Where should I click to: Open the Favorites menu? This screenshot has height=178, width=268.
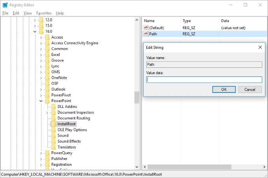click(x=44, y=13)
